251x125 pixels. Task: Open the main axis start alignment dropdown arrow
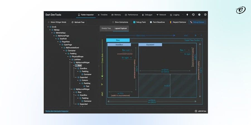(x=201, y=35)
